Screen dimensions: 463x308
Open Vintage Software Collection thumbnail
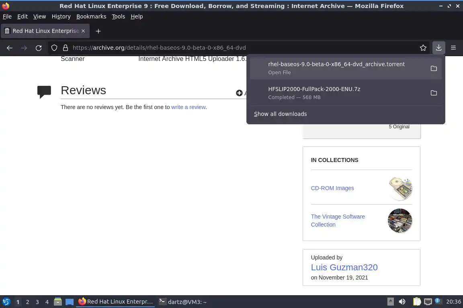400,221
